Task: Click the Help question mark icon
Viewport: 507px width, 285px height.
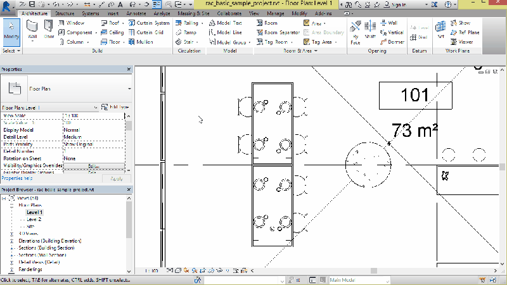Action: pyautogui.click(x=448, y=4)
